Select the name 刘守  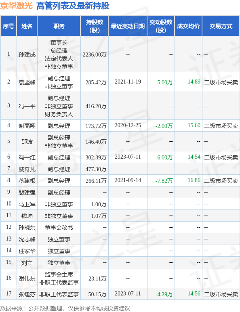coord(27,263)
